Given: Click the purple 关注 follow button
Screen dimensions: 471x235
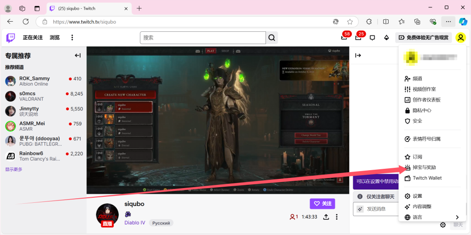Looking at the screenshot, I should [x=322, y=203].
